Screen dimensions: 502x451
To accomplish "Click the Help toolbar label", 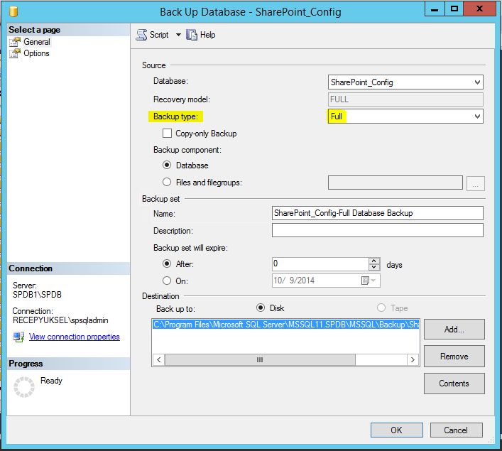I will pos(207,35).
